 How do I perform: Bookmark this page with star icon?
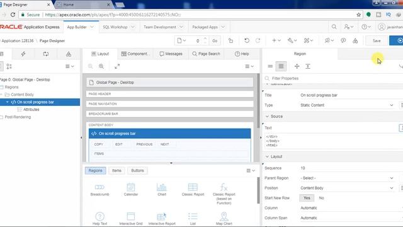tap(358, 15)
